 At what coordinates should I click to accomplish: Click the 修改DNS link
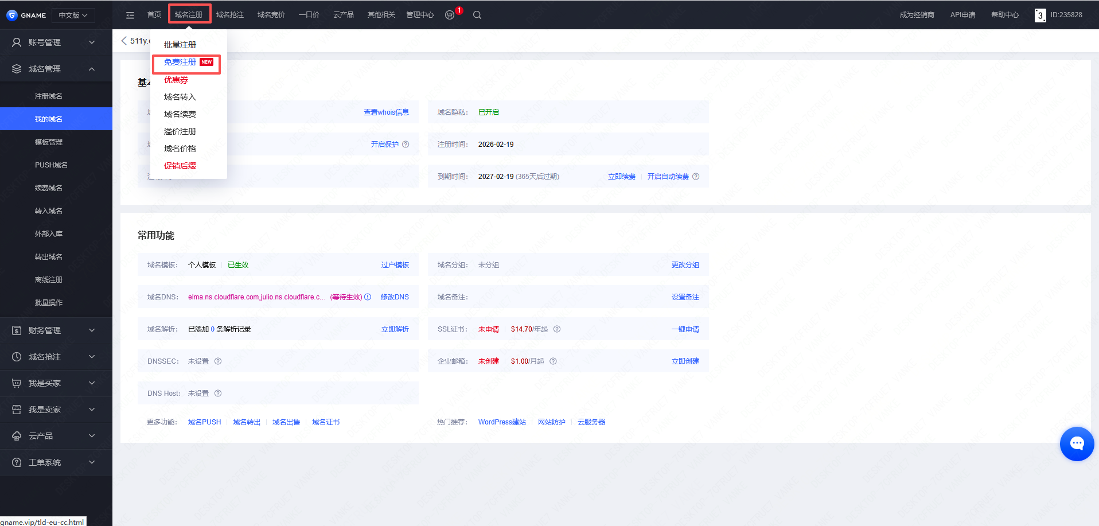point(395,297)
